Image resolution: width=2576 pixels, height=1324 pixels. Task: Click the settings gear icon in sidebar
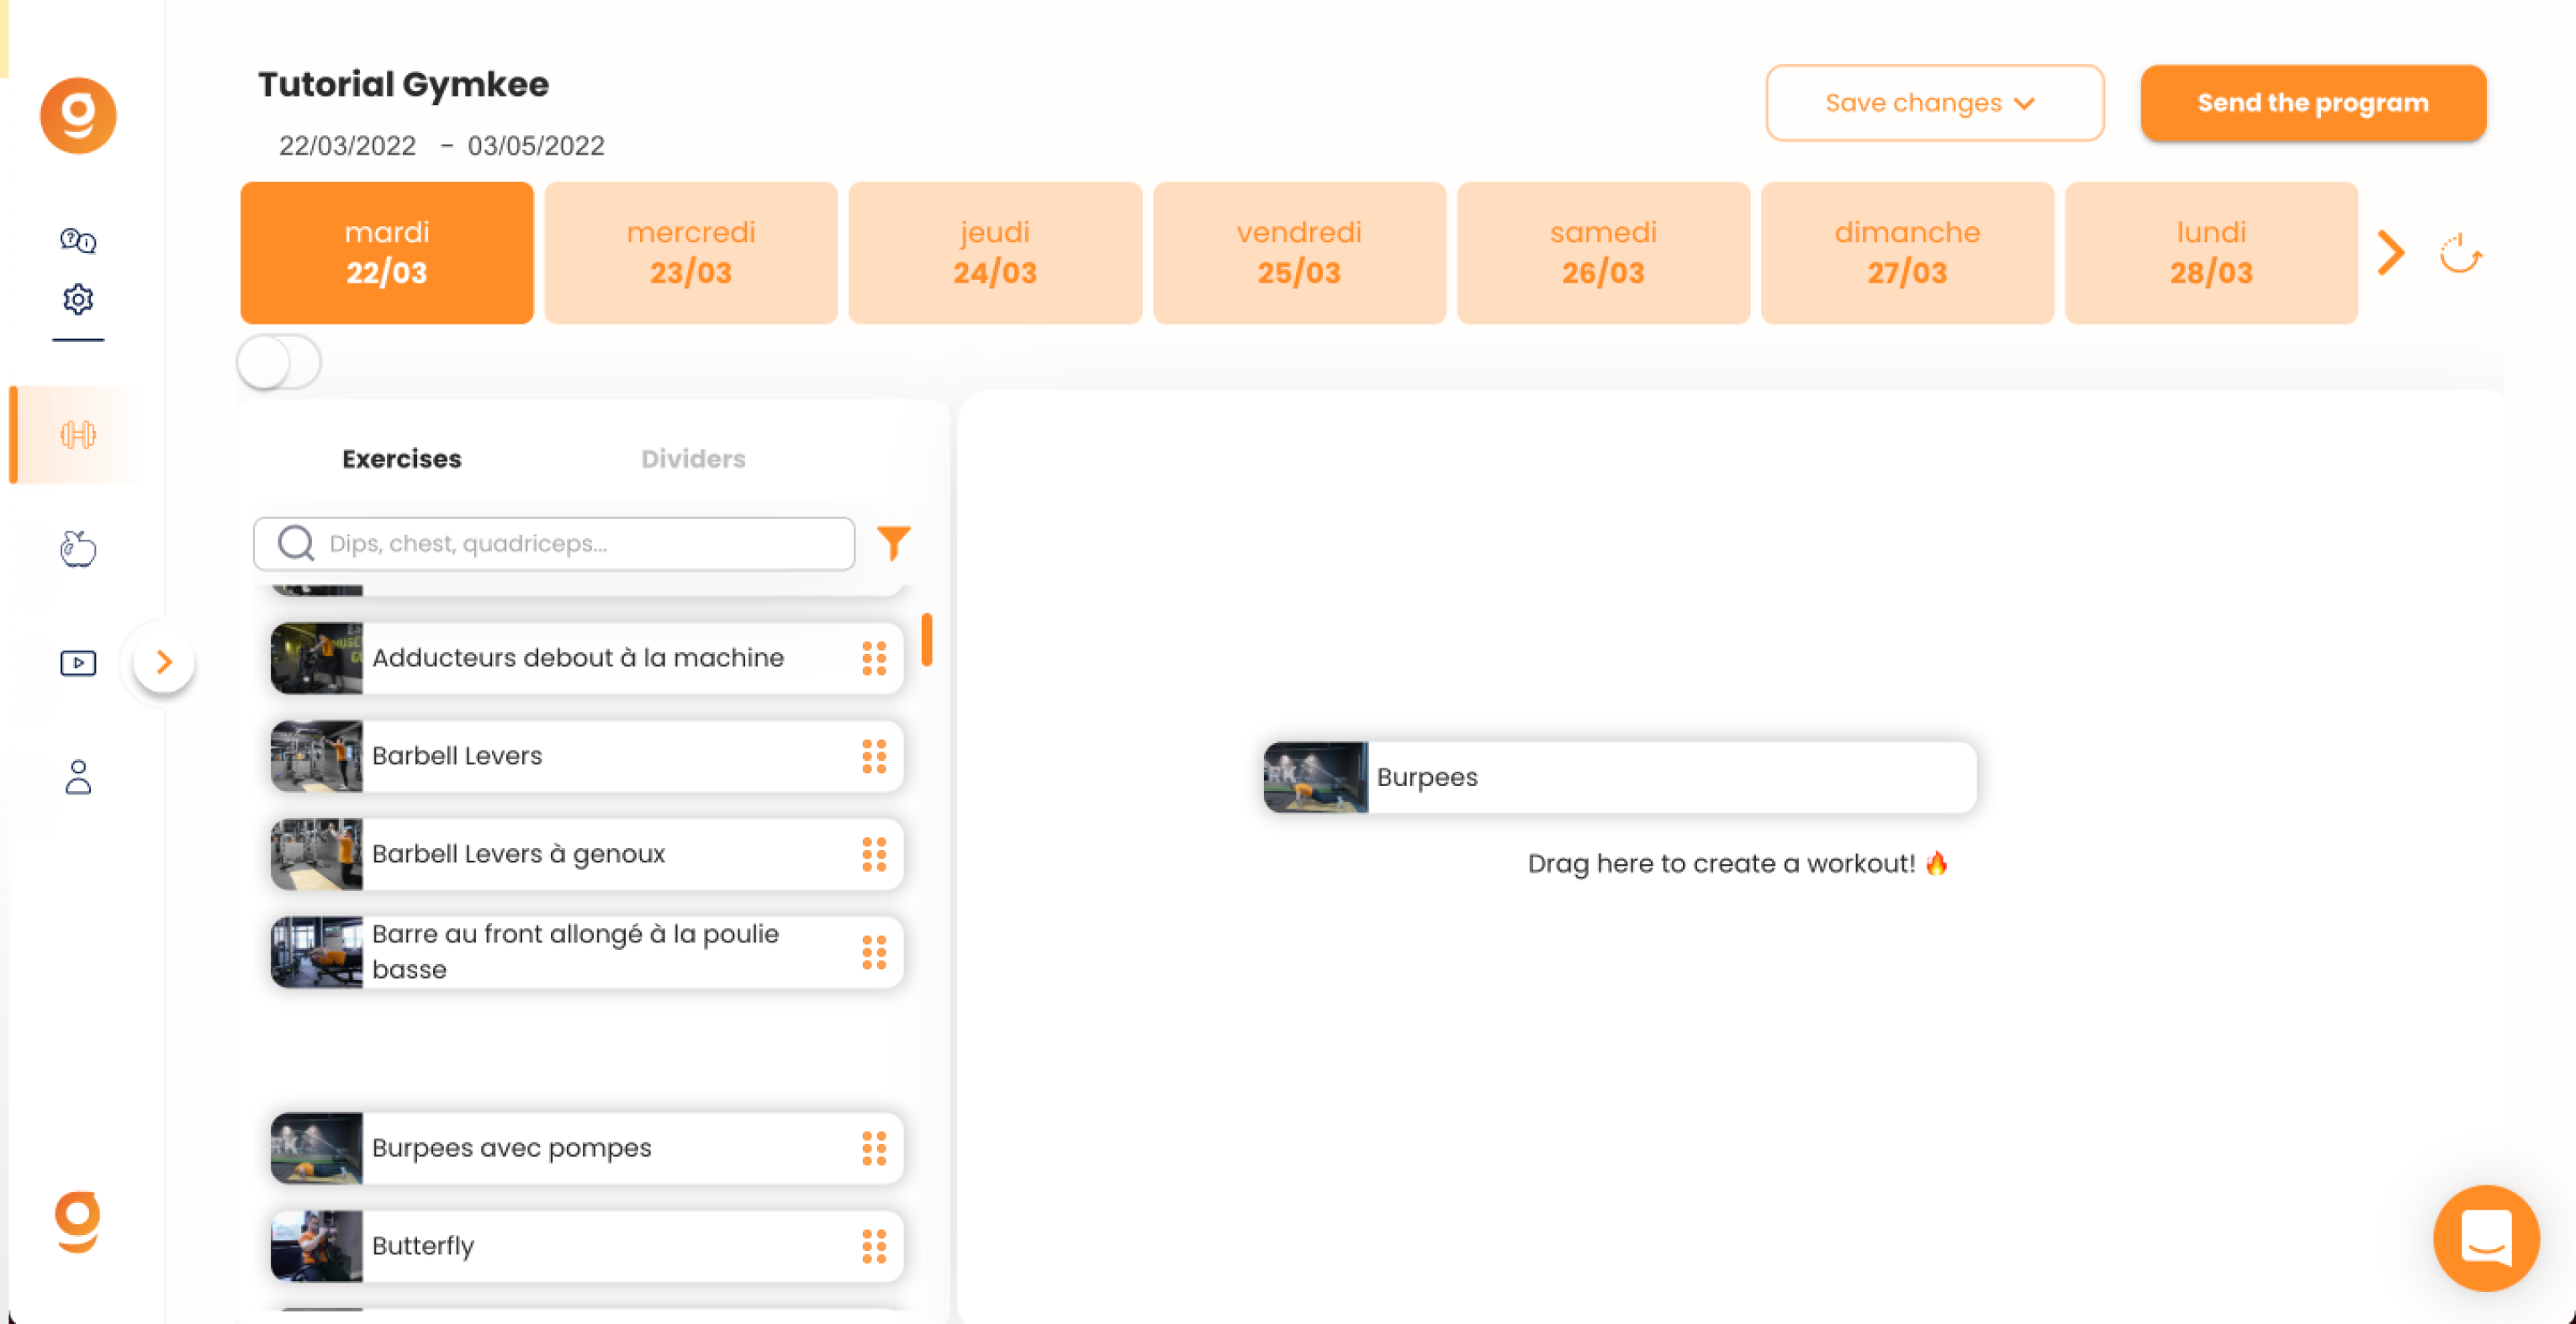point(78,298)
